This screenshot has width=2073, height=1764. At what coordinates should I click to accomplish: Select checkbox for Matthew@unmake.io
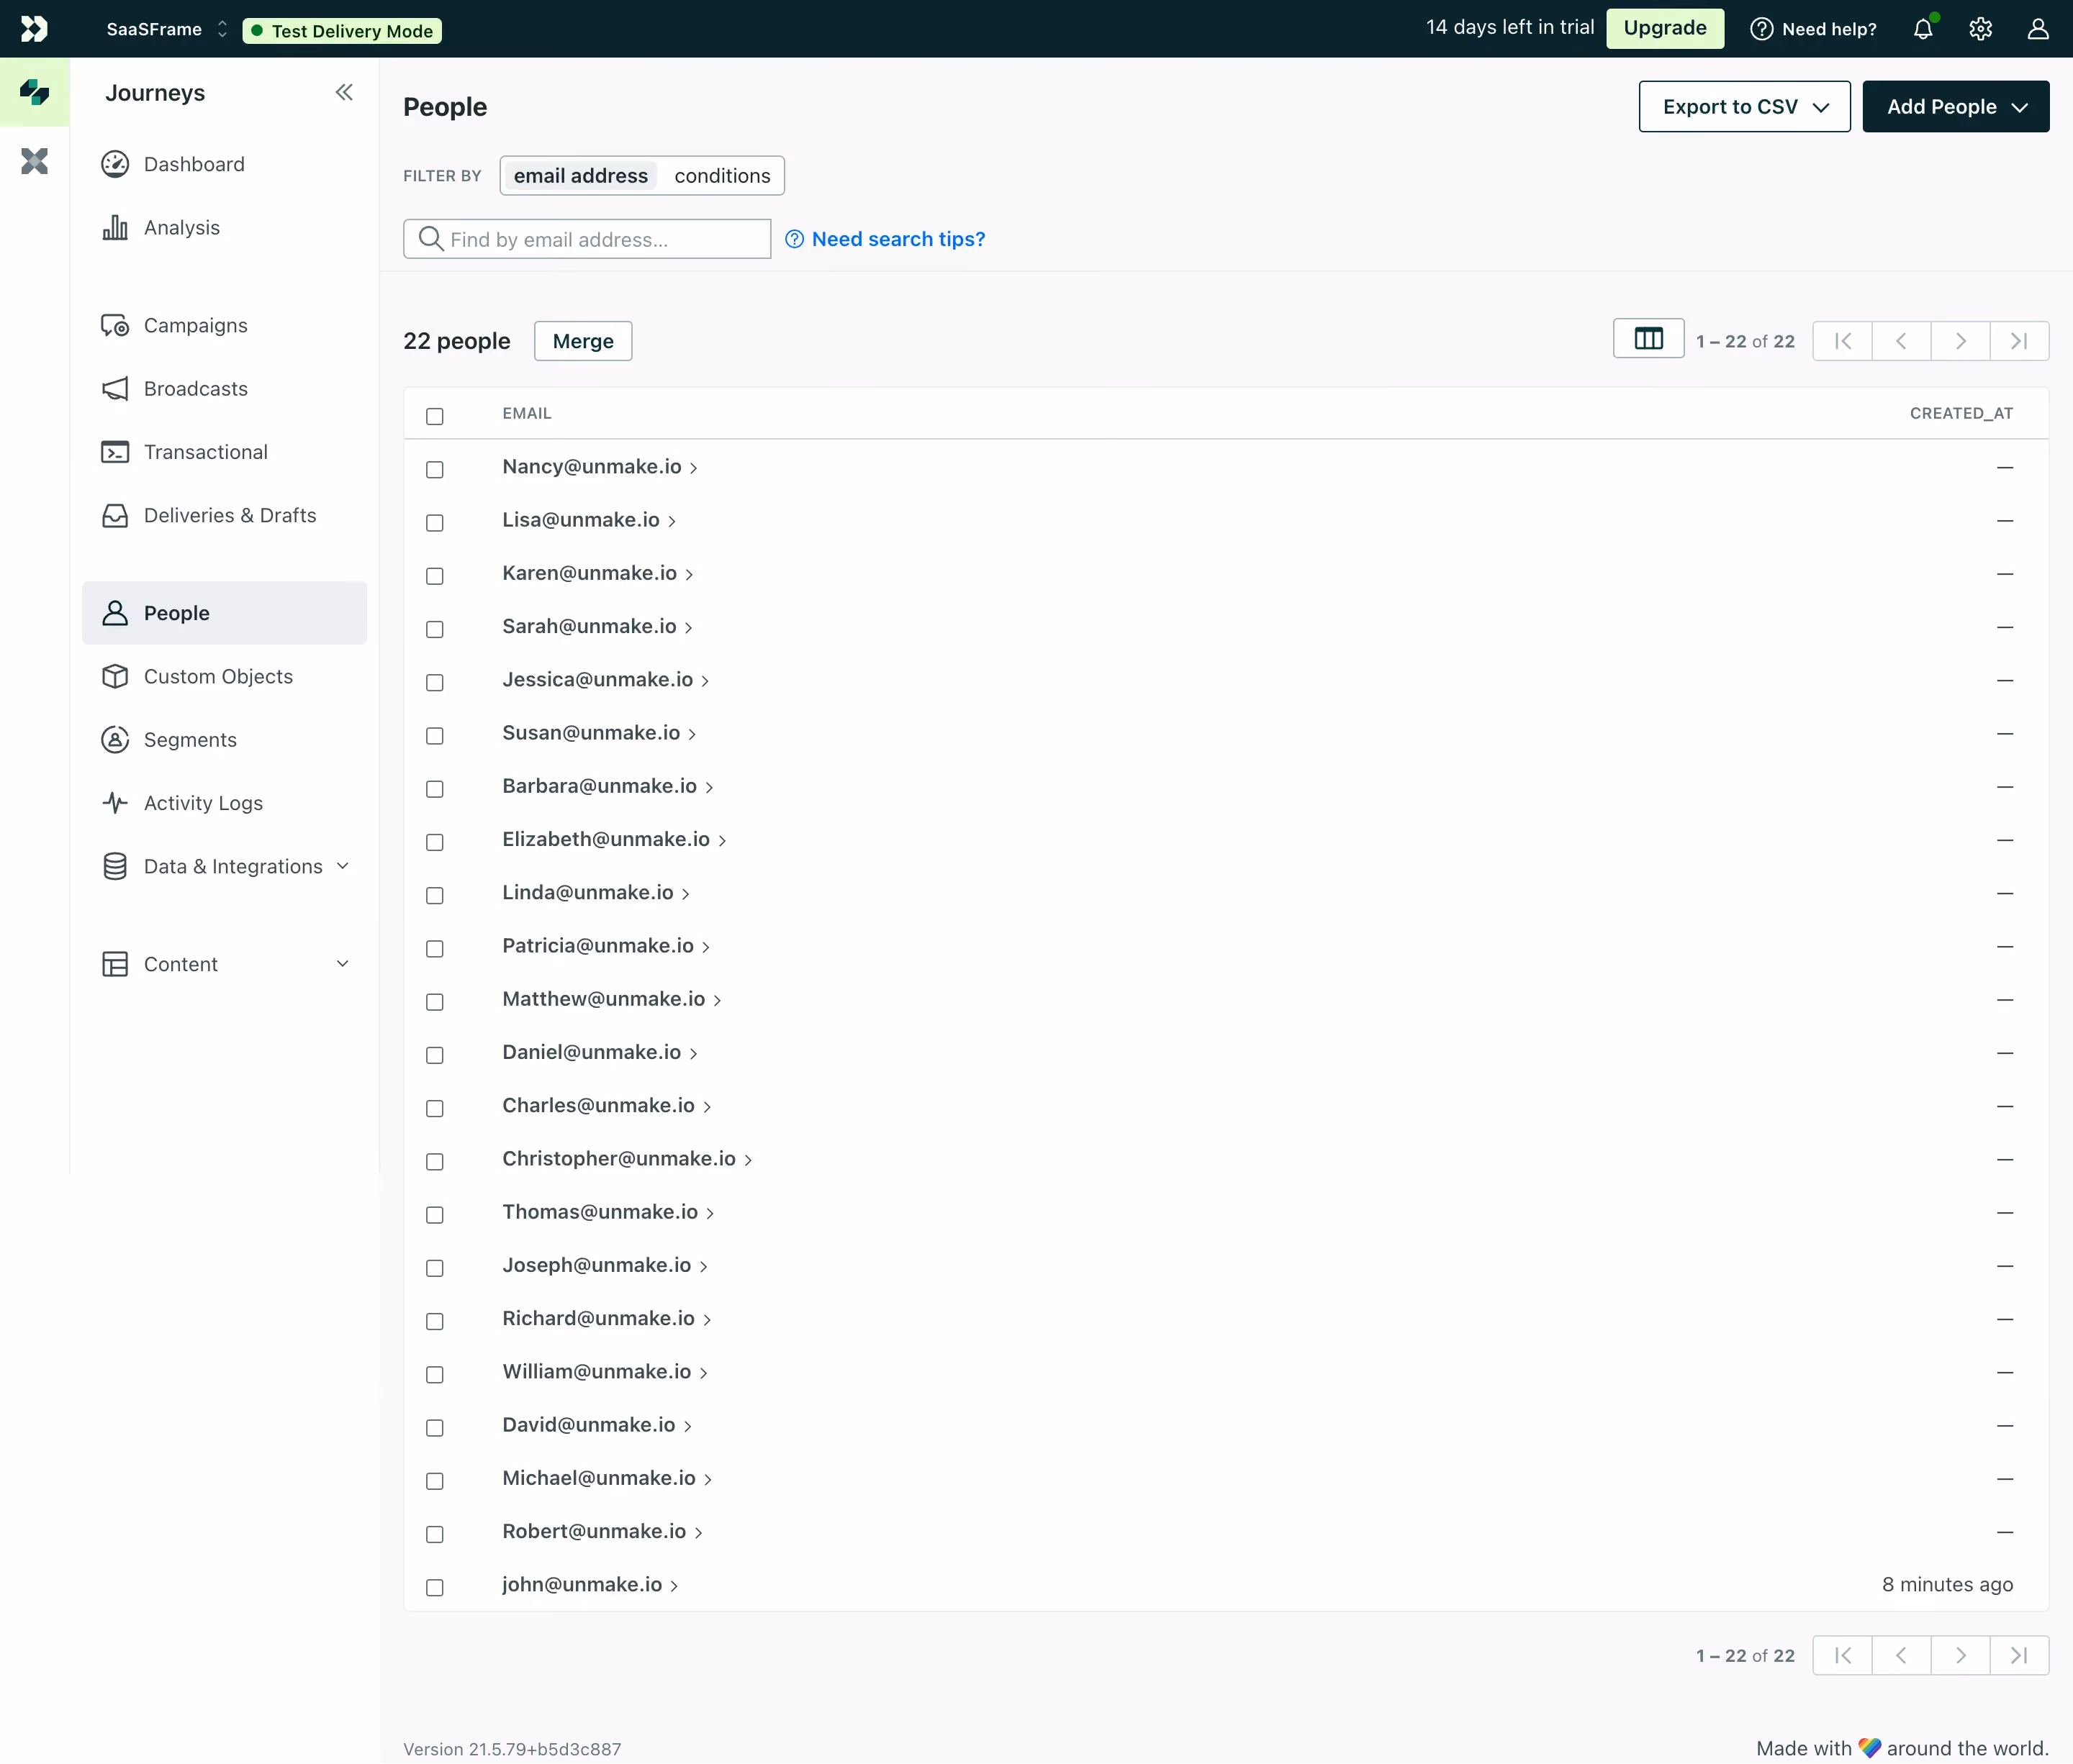pos(434,1002)
